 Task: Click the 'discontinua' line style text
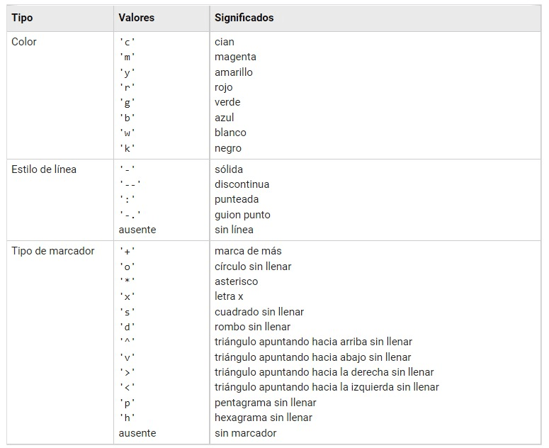click(x=242, y=184)
